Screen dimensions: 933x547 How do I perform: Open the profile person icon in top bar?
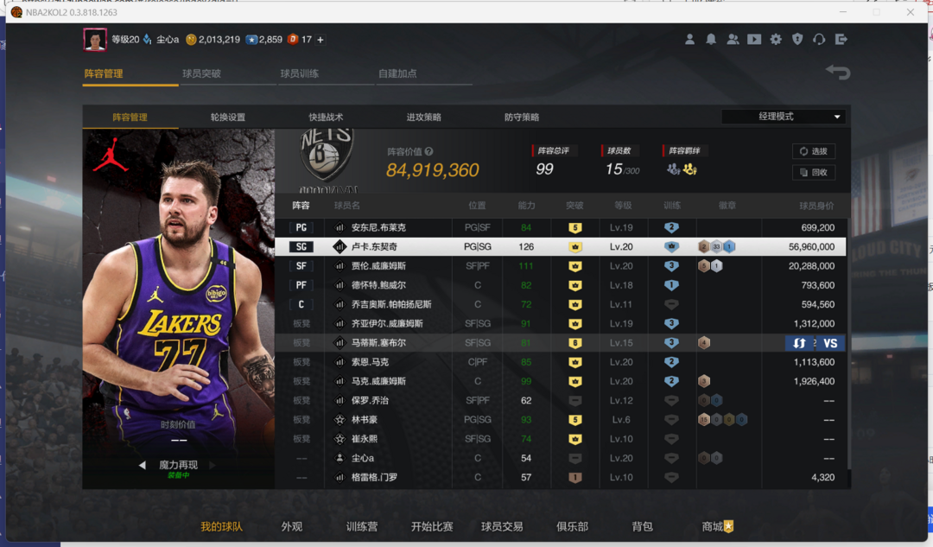689,39
